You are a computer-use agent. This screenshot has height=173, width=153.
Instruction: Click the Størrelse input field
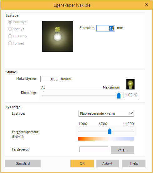[106, 28]
